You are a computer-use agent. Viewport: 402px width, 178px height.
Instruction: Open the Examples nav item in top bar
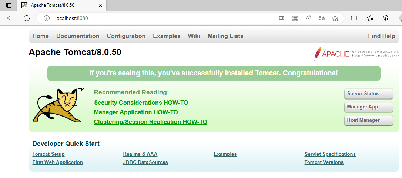(x=167, y=36)
